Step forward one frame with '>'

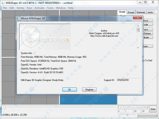point(135,107)
